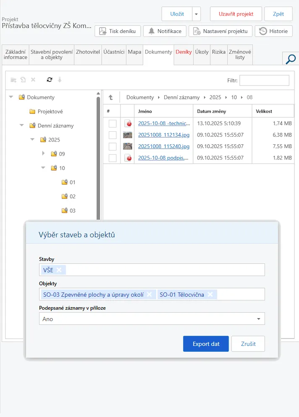The height and width of the screenshot is (417, 299).
Task: Switch to the Deníky tab
Action: [184, 52]
